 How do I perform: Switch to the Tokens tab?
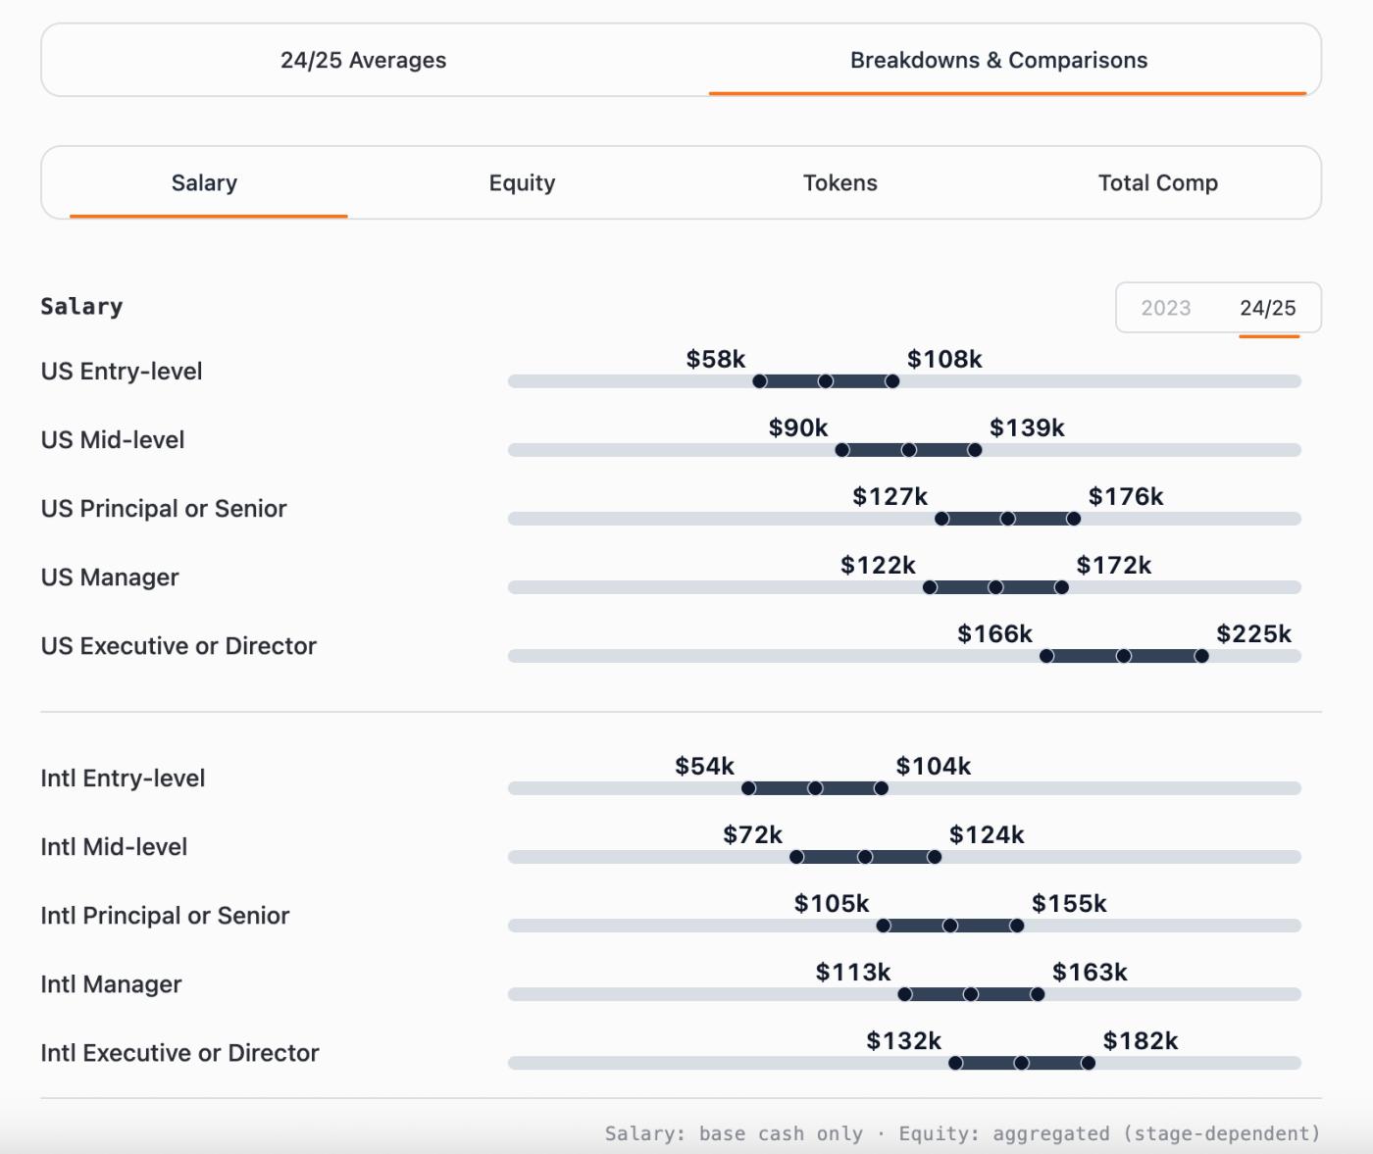click(x=839, y=183)
